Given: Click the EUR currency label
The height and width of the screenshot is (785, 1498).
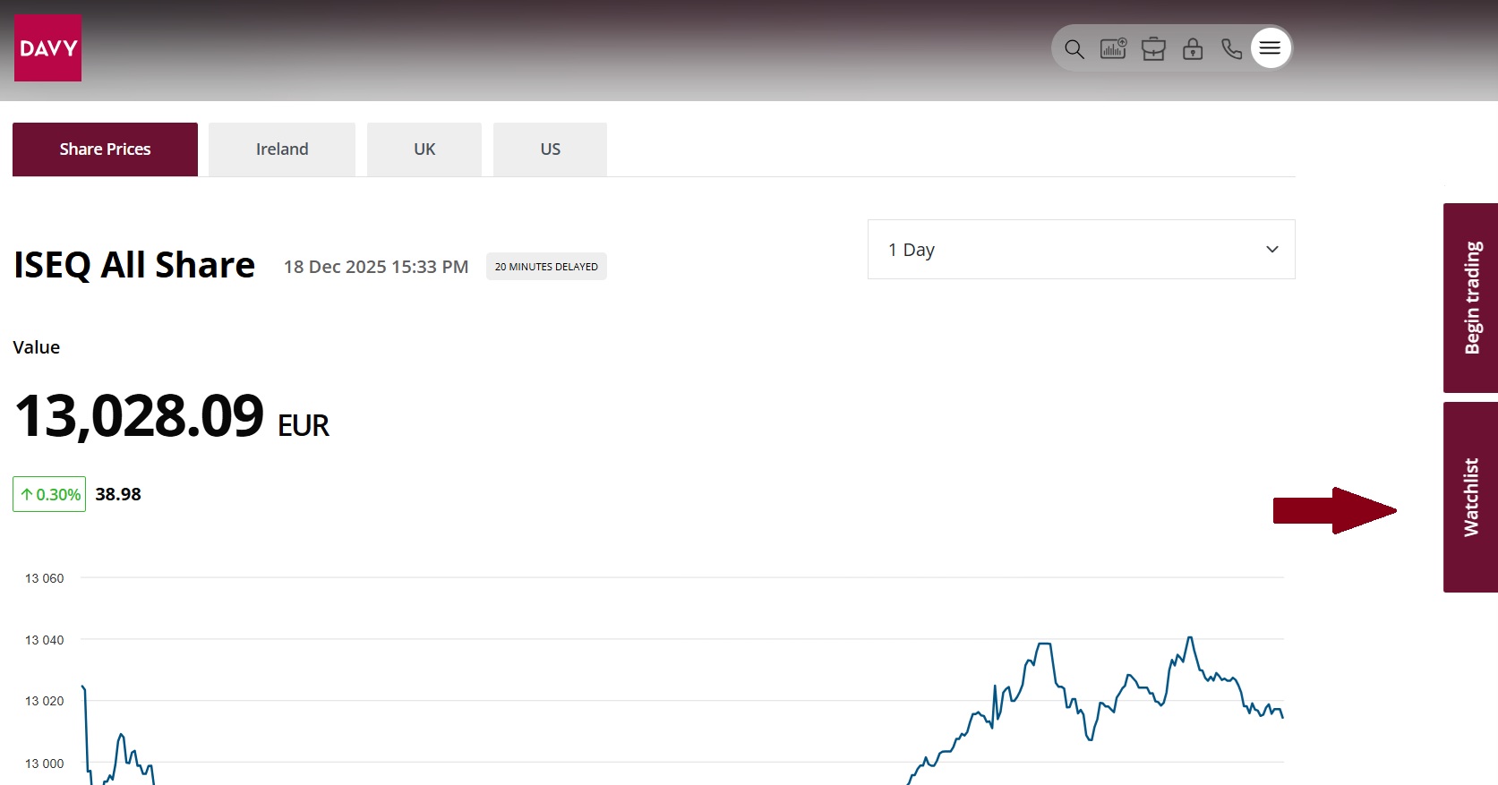Looking at the screenshot, I should click(304, 425).
